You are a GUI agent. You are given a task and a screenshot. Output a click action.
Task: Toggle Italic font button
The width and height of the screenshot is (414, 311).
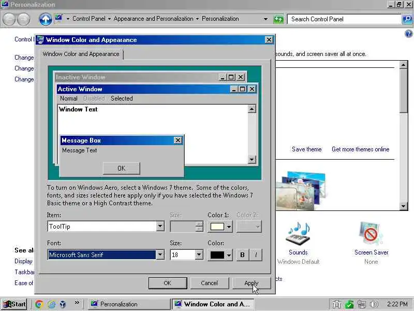[x=256, y=255]
